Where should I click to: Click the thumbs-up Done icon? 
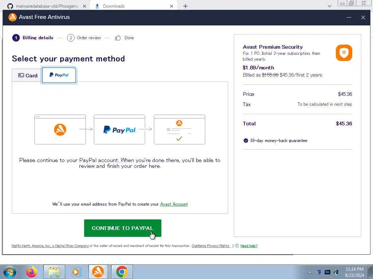click(x=118, y=38)
